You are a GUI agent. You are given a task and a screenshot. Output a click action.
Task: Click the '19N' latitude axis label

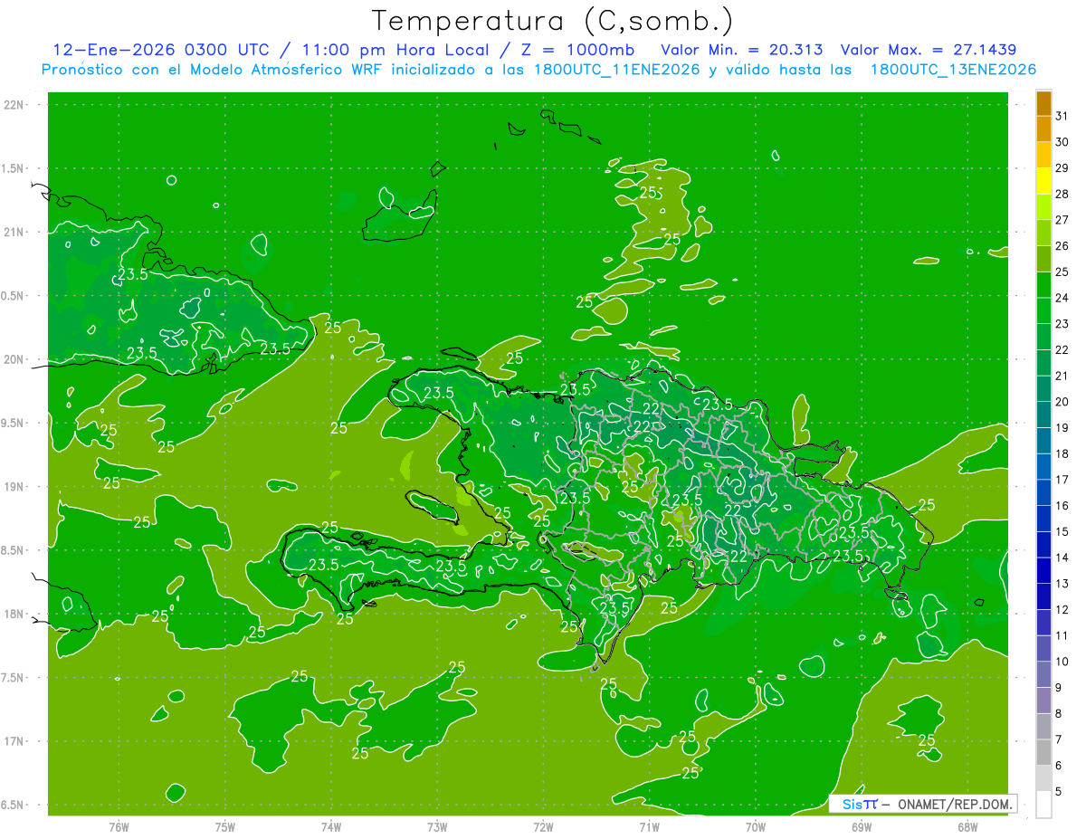point(13,487)
